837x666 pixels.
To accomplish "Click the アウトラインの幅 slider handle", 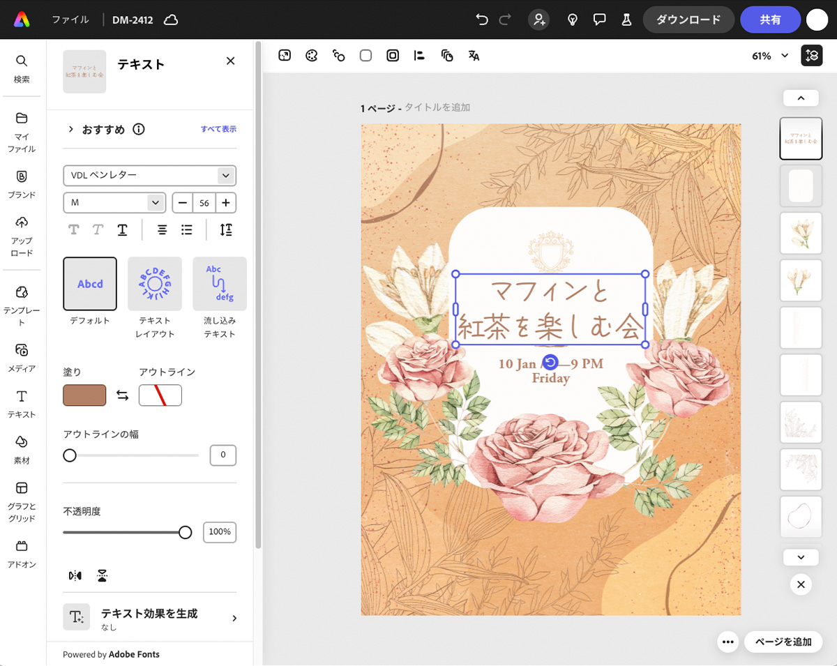I will click(70, 455).
